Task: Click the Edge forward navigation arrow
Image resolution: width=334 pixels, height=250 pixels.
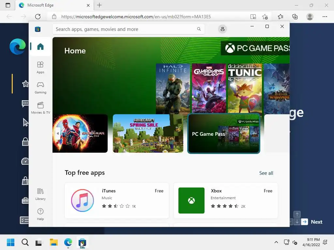Action: click(23, 17)
